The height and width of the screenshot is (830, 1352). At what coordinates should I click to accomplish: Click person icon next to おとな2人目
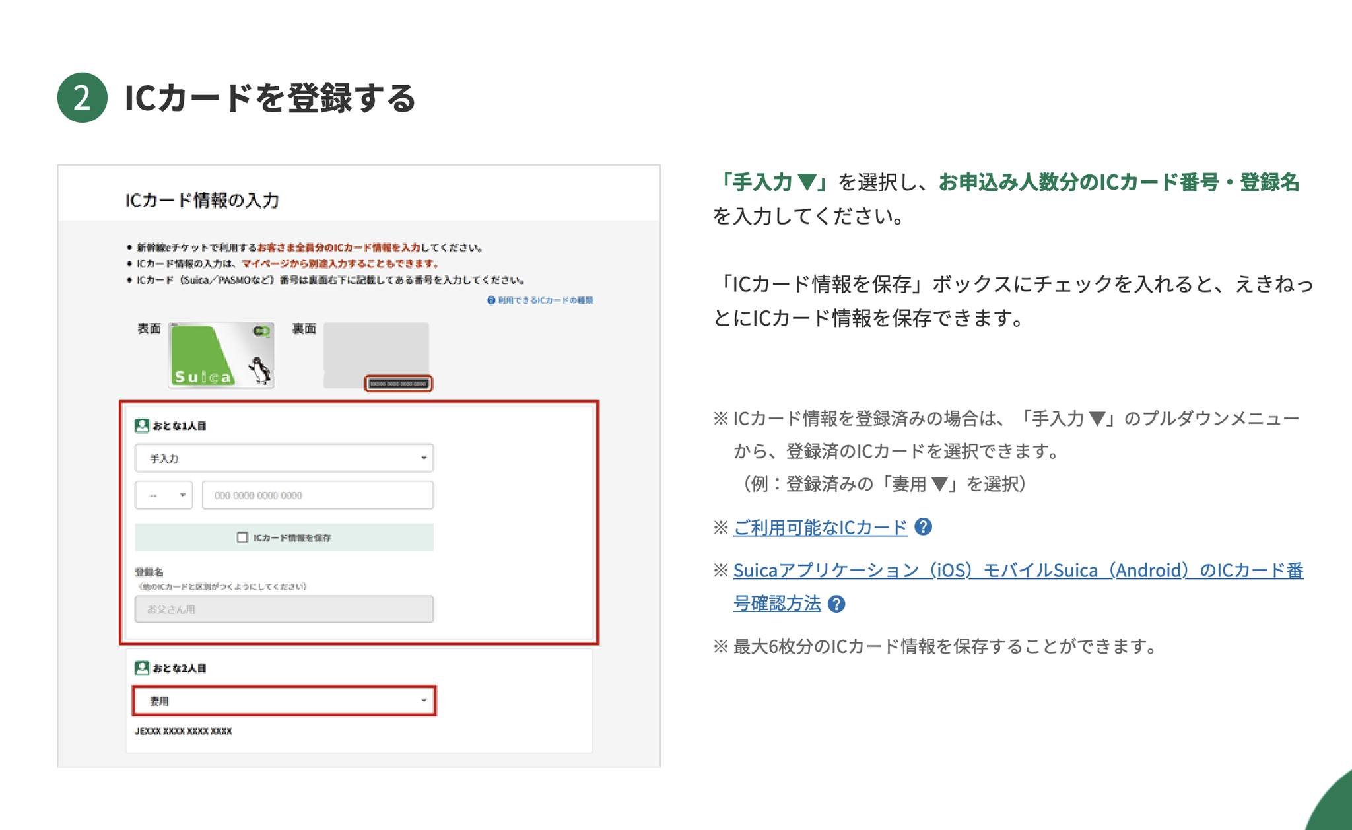[141, 668]
